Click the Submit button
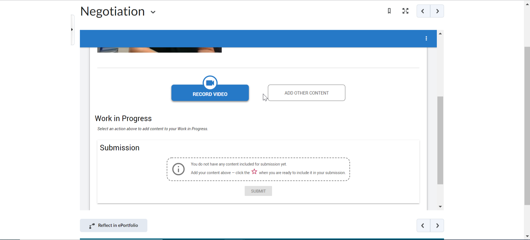530x240 pixels. click(258, 191)
